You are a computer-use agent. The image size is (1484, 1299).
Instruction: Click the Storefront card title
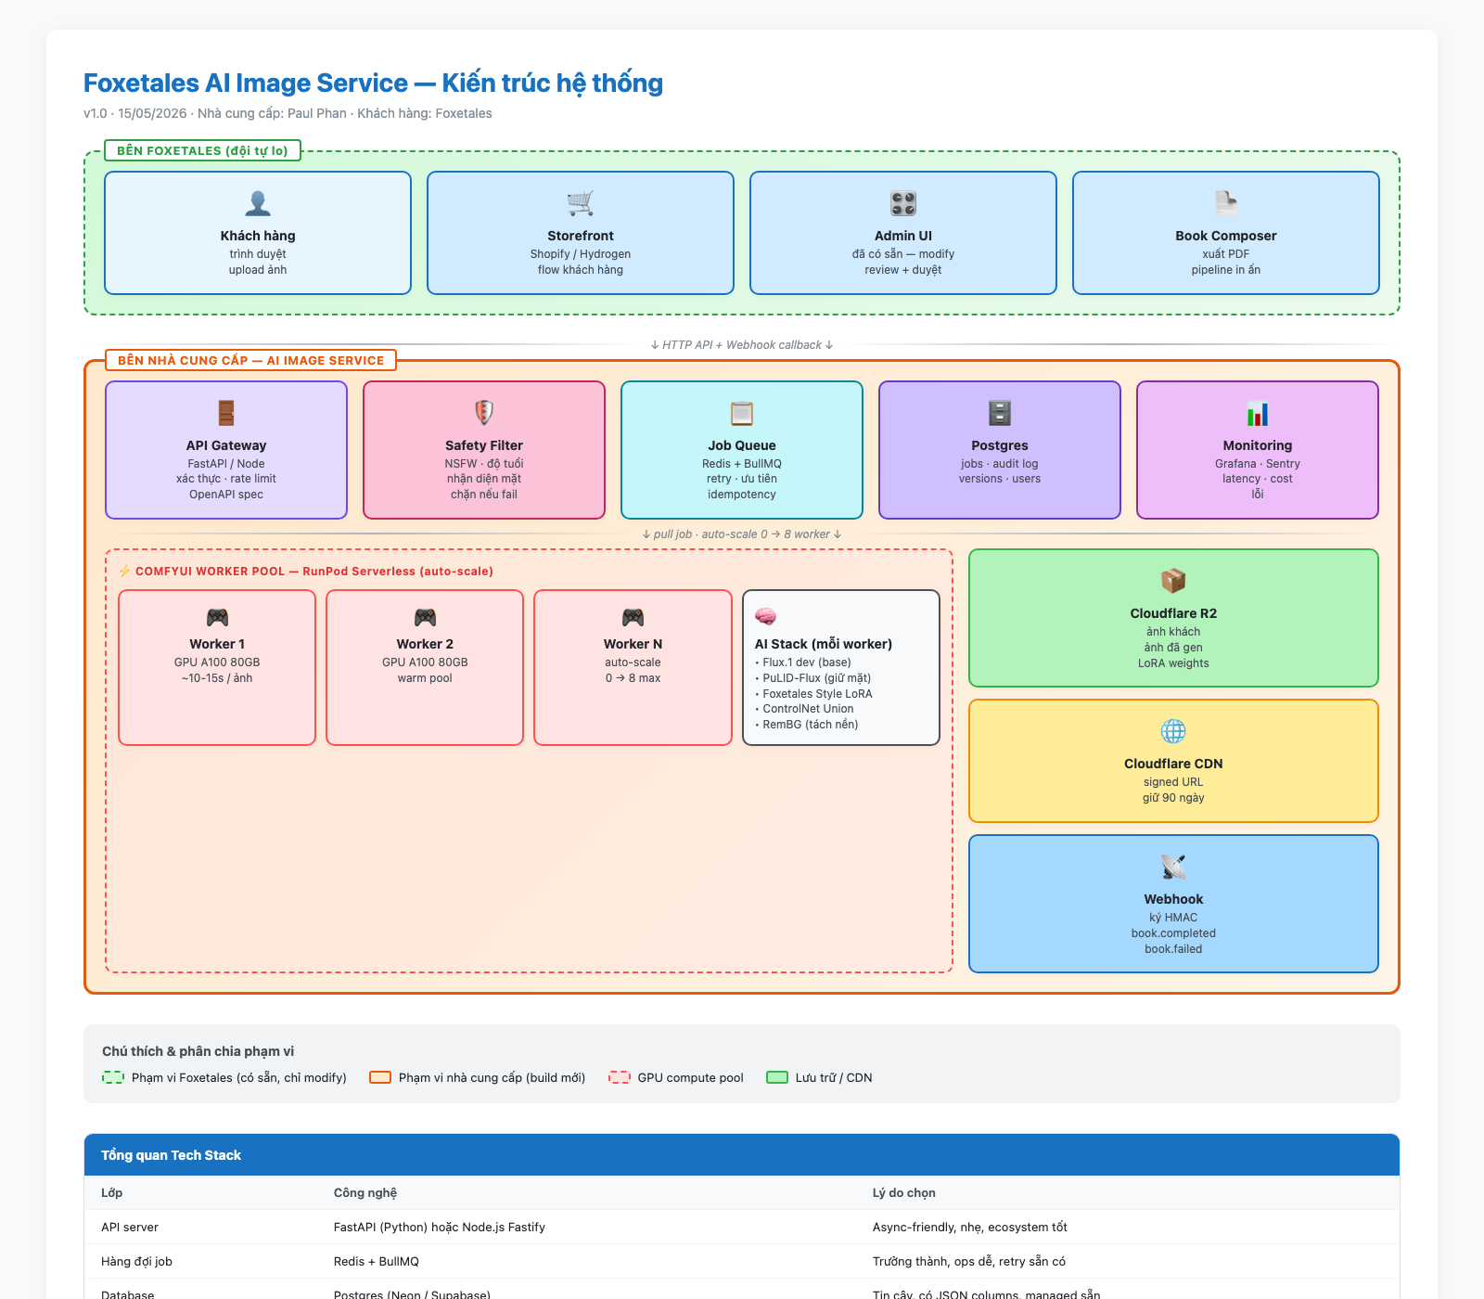tap(581, 236)
